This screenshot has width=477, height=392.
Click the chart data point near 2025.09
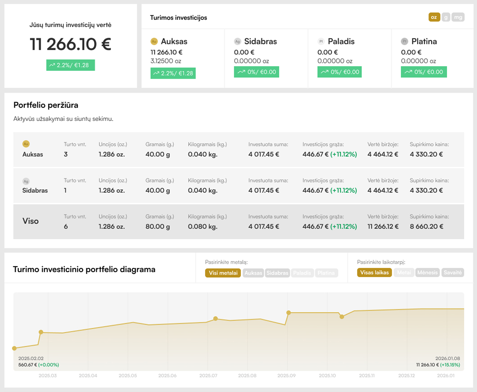pyautogui.click(x=289, y=313)
